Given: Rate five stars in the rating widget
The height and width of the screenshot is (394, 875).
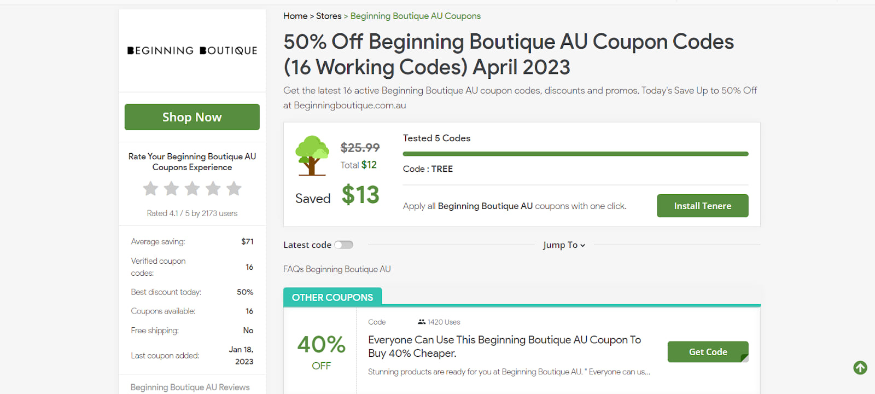Looking at the screenshot, I should click(234, 189).
